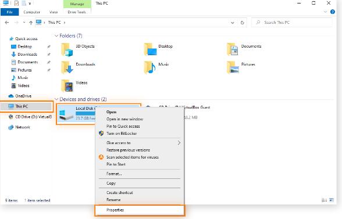Select the Pictures folder in main pane
This screenshot has height=219, width=342.
coord(241,67)
